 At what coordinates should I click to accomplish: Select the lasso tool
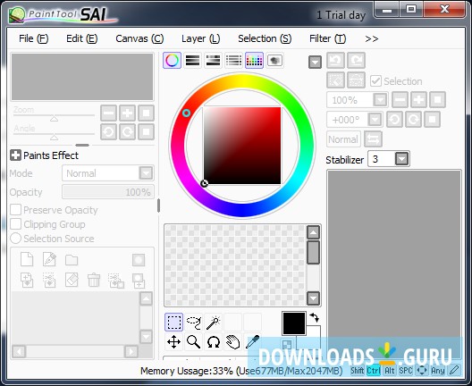click(x=194, y=323)
